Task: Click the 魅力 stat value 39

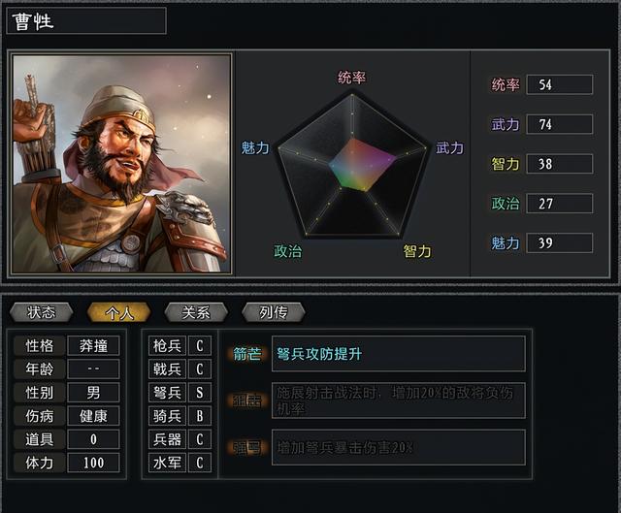Action: [x=559, y=243]
